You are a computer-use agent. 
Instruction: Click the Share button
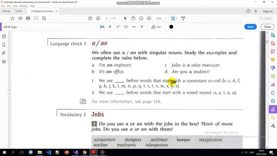tap(266, 18)
